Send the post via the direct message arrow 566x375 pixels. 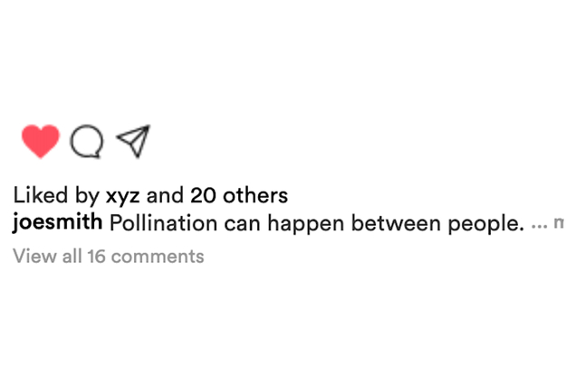[133, 141]
